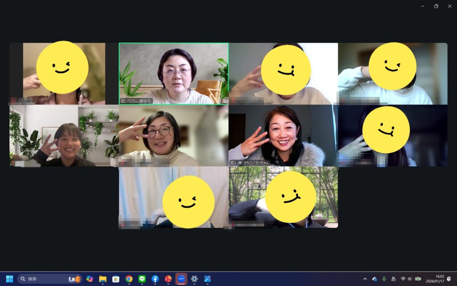Screen dimensions: 457x286
Task: Launch Google Chrome from the taskbar
Action: tap(129, 279)
